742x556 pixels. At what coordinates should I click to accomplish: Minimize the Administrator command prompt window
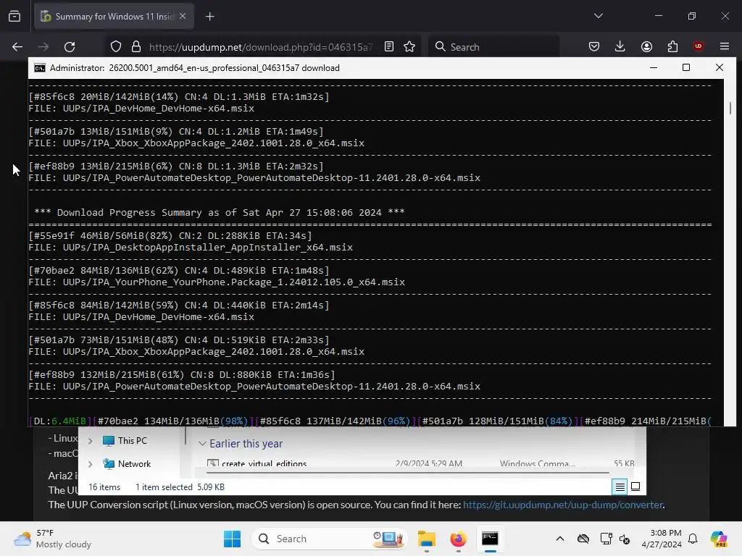pos(654,67)
